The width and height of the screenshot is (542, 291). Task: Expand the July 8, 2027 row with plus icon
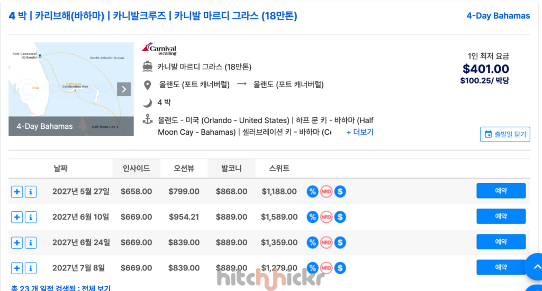17,268
